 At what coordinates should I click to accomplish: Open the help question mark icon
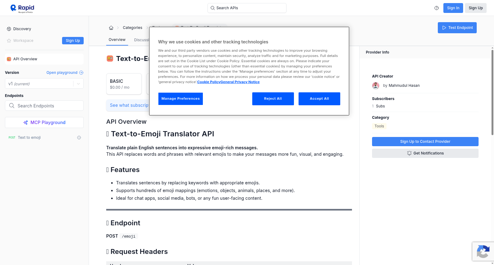coord(437,8)
